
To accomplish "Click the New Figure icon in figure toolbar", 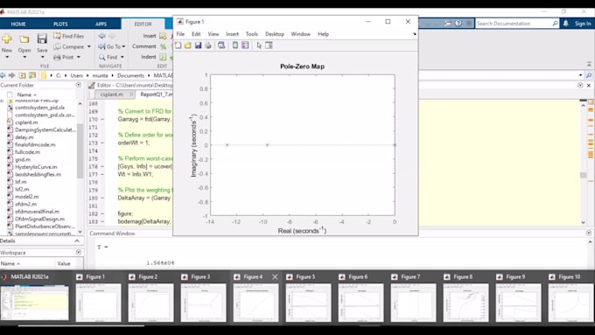I will pos(178,45).
